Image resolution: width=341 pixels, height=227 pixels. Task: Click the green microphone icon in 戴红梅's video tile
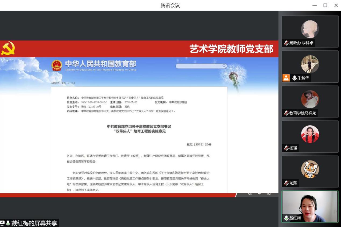(286, 218)
